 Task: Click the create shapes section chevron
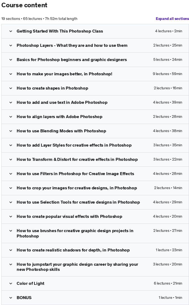pos(11,88)
